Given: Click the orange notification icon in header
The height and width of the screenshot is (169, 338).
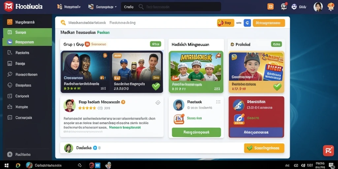Looking at the screenshot, I should click(x=271, y=7).
